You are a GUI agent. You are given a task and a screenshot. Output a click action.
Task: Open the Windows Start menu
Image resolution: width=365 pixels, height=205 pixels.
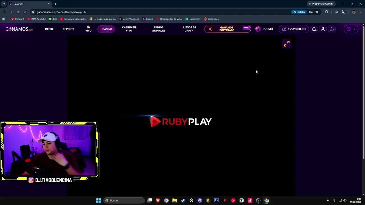[98, 200]
